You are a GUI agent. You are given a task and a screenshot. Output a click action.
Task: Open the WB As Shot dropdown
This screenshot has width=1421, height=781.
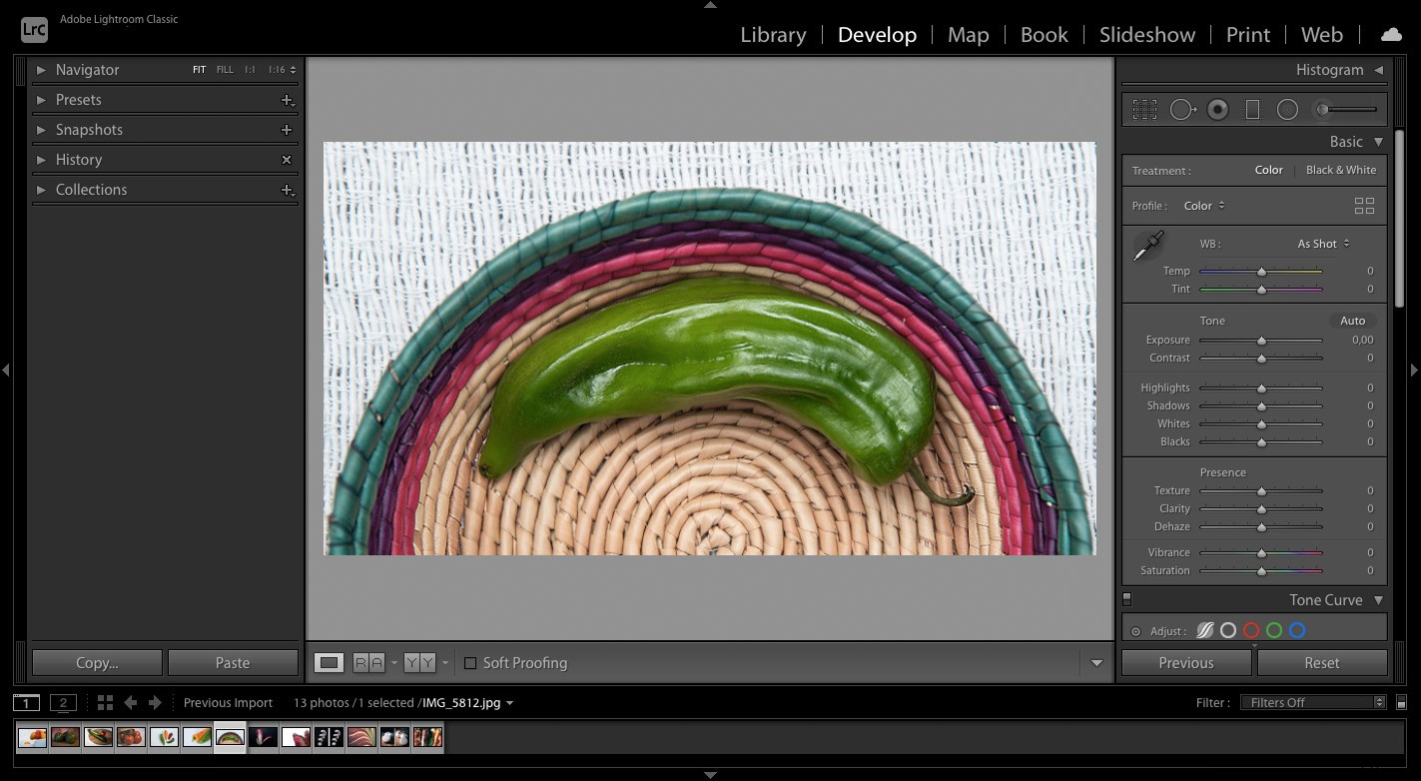(1320, 243)
